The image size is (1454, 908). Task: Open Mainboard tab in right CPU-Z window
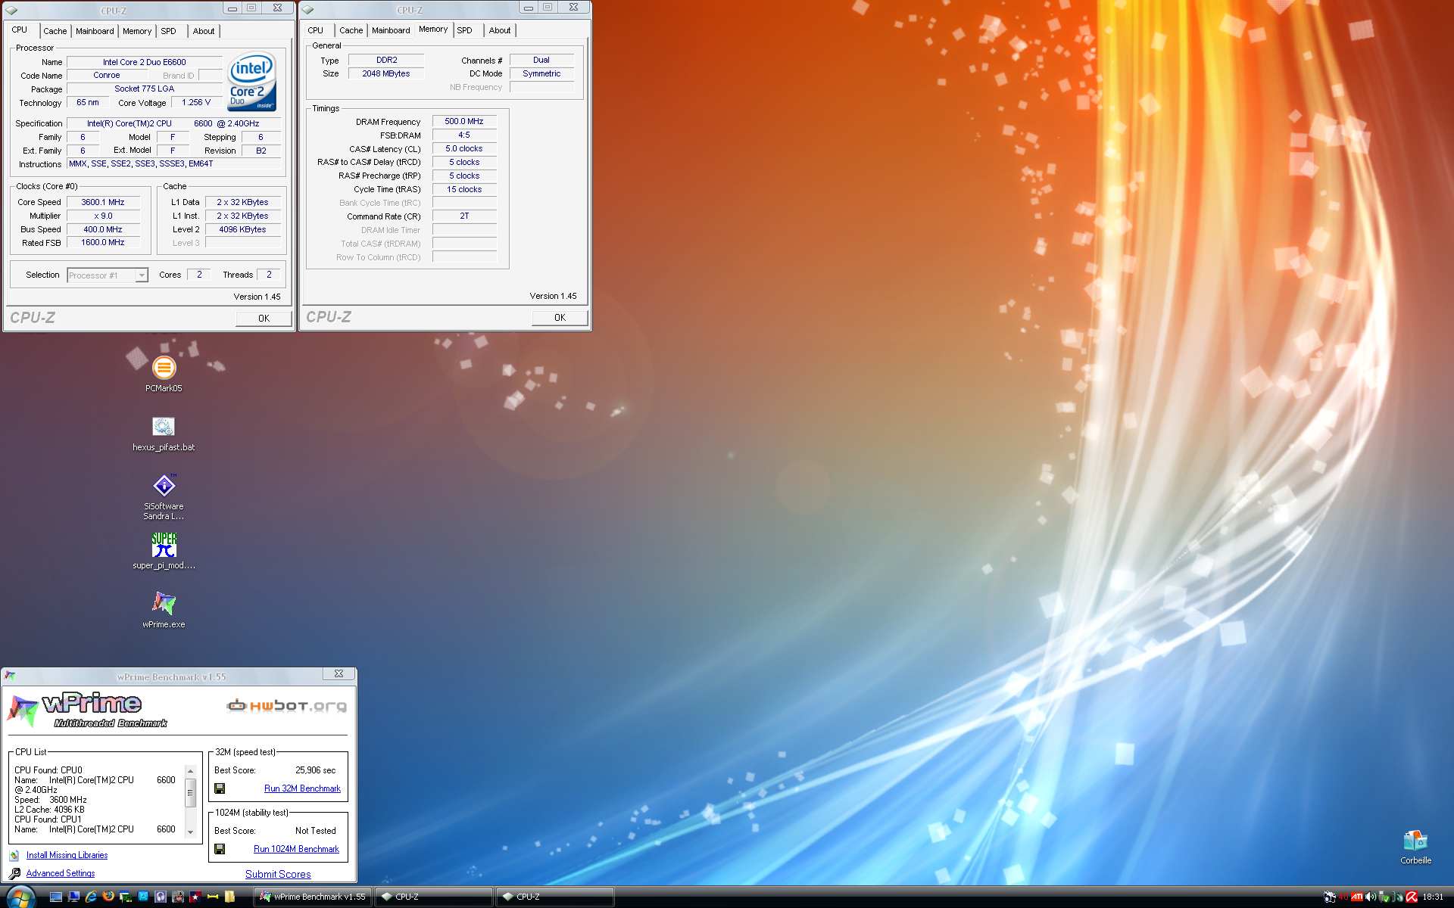(x=391, y=30)
